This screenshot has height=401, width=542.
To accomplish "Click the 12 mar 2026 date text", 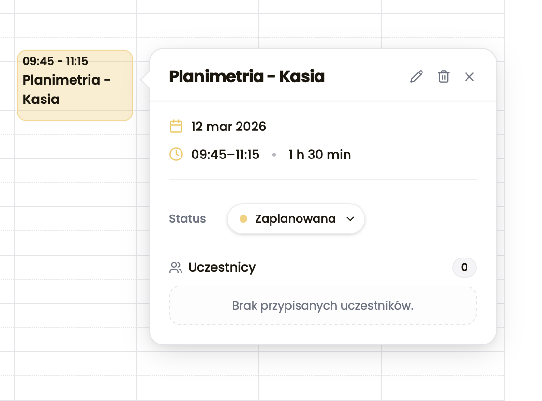I will 228,126.
